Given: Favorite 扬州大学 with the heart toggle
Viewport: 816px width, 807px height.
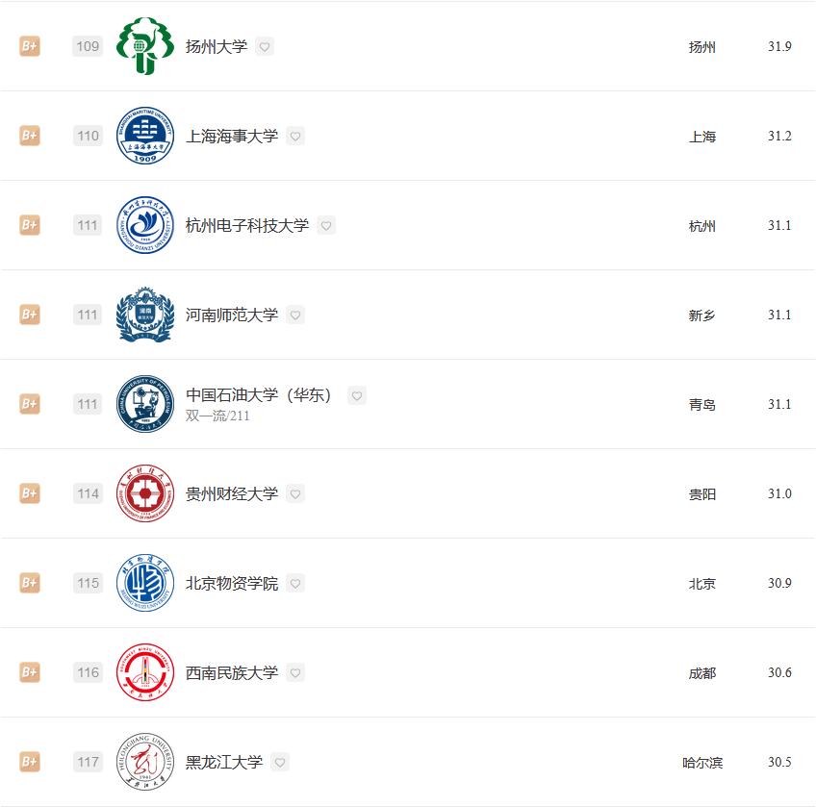Looking at the screenshot, I should click(x=265, y=46).
